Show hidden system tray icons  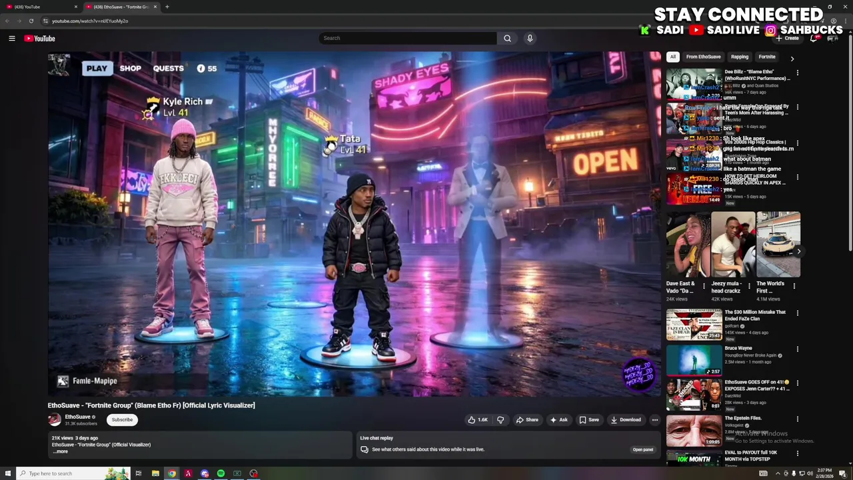coord(778,473)
